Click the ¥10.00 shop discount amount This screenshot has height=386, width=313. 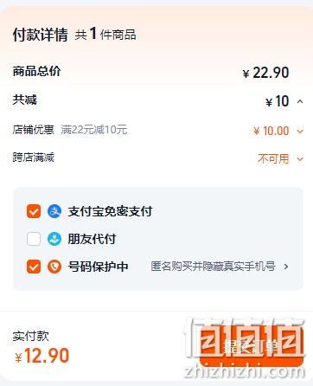click(271, 131)
